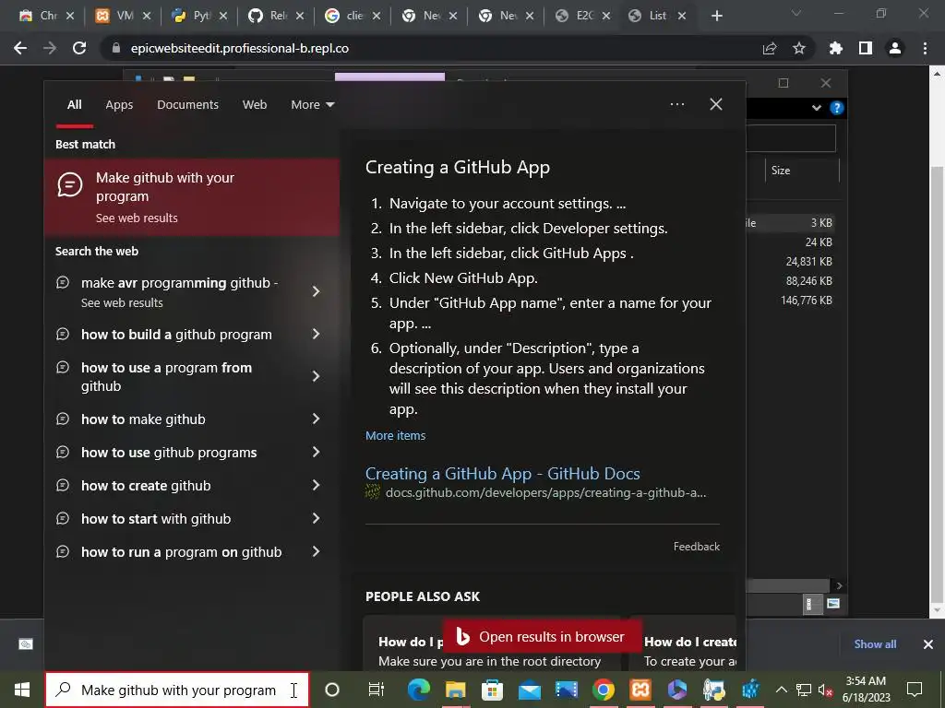Click the share page icon in address bar

point(770,48)
